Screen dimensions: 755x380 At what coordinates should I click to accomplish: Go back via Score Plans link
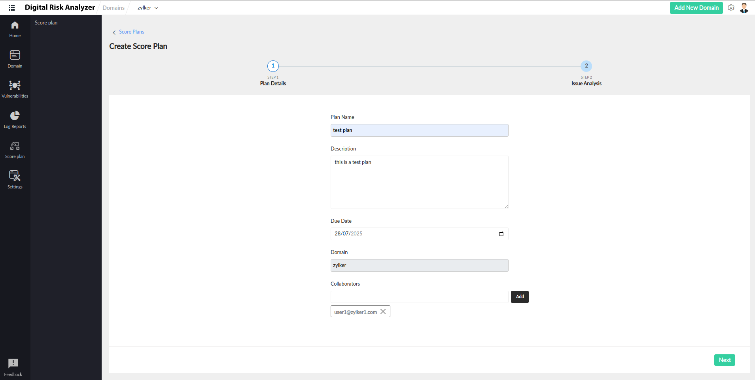click(x=131, y=32)
